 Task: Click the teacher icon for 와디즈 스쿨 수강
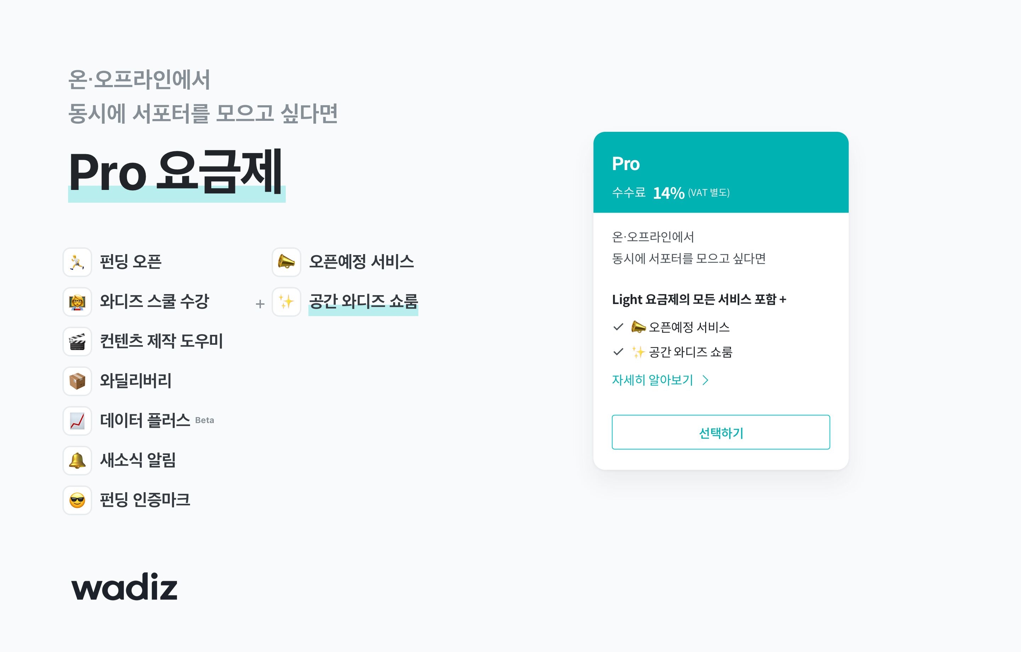[x=77, y=302]
